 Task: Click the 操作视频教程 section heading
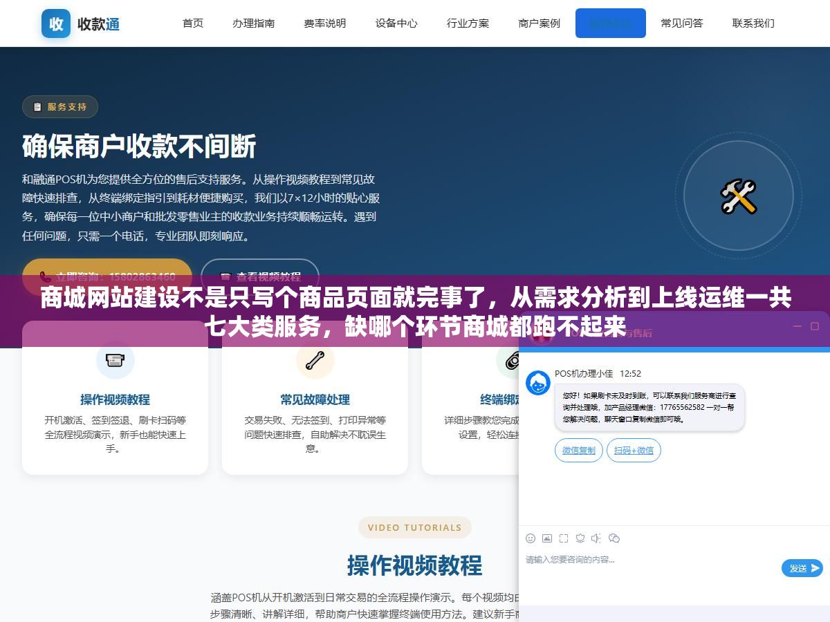pos(414,565)
